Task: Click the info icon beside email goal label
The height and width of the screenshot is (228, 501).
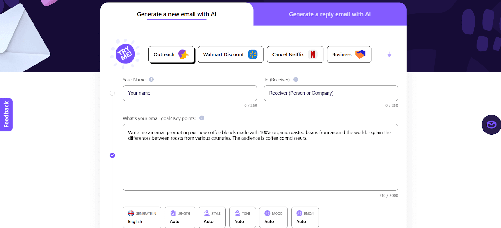Action: tap(202, 118)
